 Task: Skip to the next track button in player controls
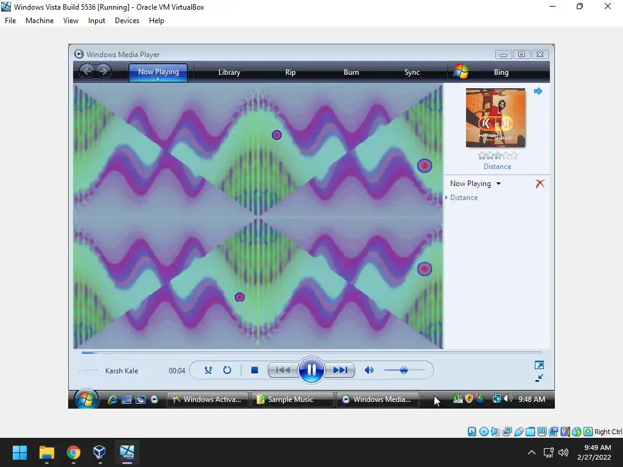point(340,370)
